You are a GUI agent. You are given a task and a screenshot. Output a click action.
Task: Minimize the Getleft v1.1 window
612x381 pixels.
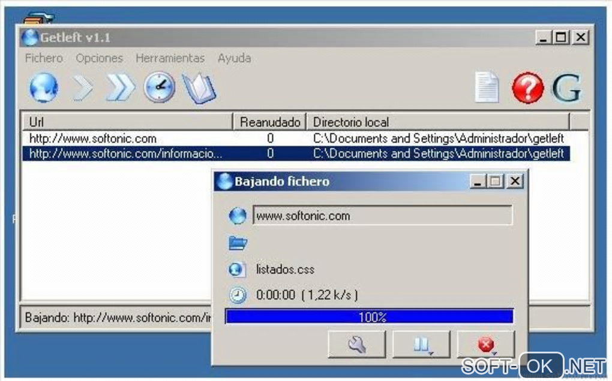pyautogui.click(x=543, y=37)
